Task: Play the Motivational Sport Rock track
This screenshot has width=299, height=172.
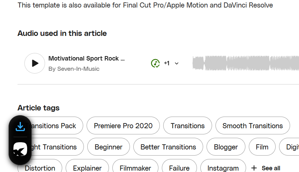Action: pos(35,63)
